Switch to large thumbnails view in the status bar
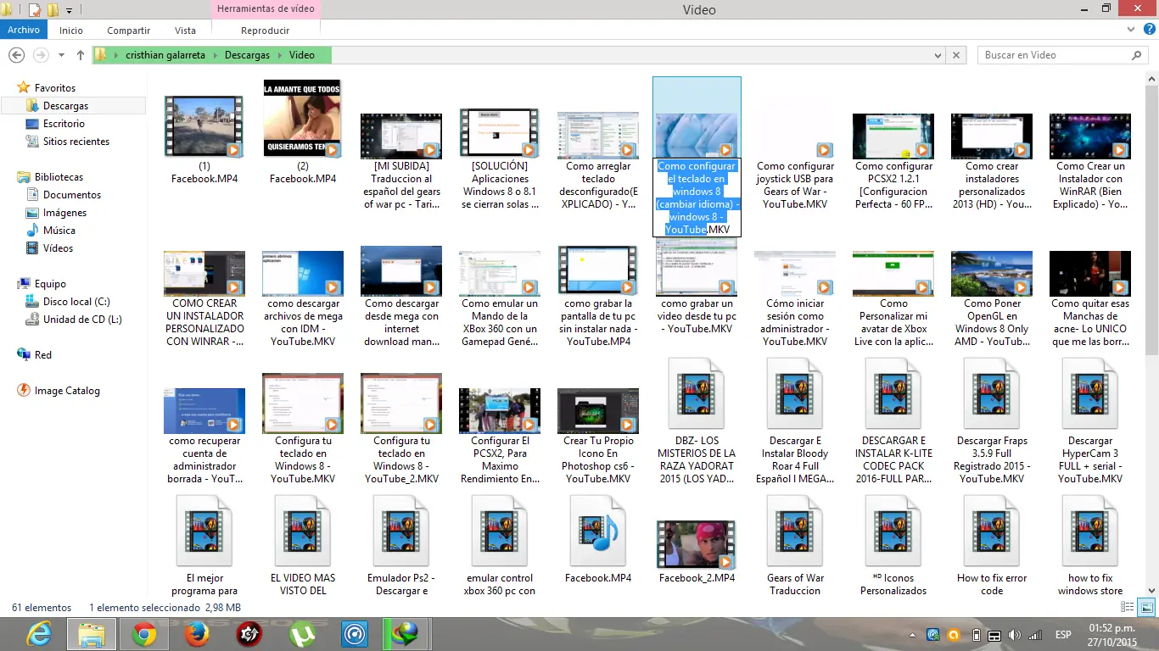 pos(1145,607)
